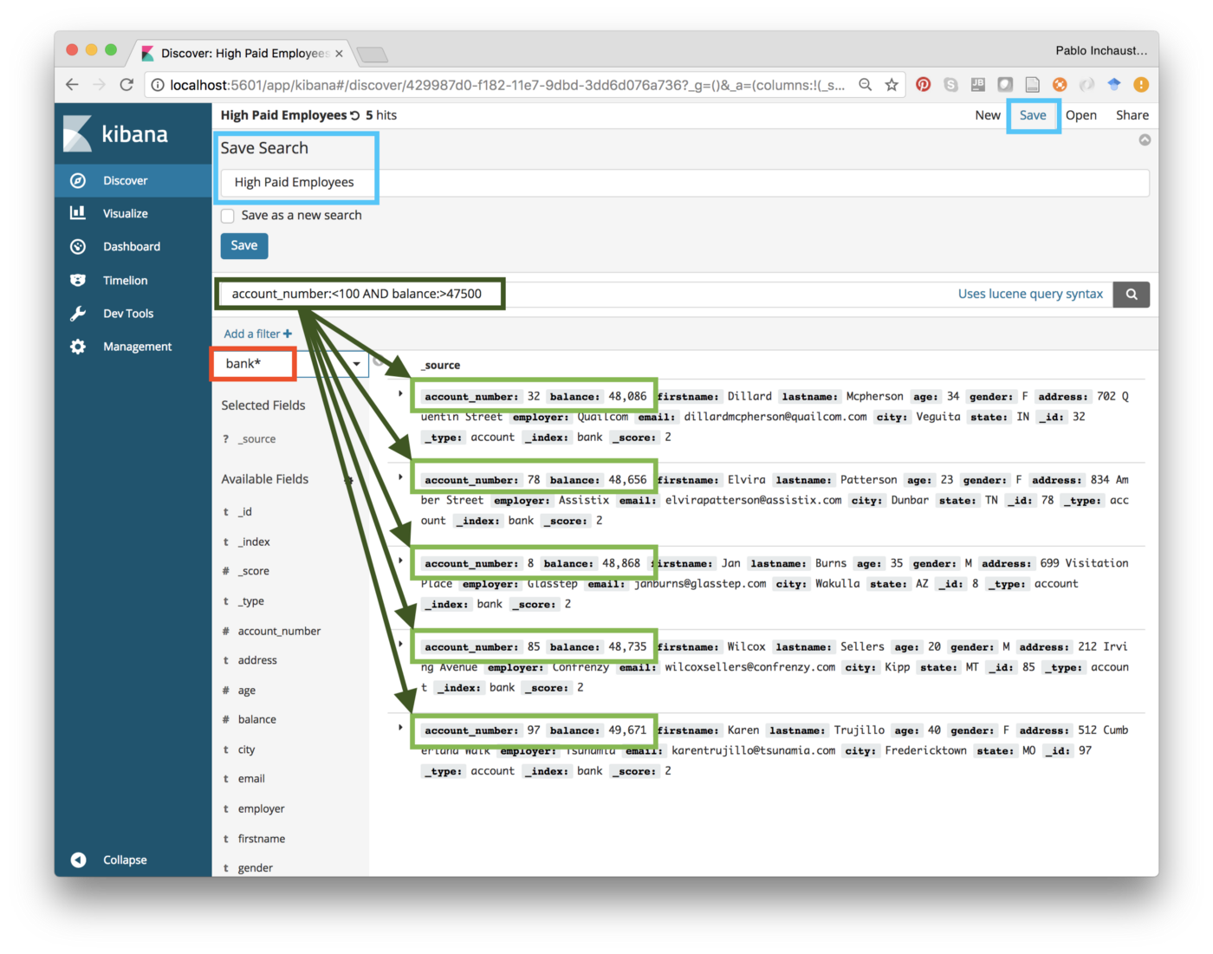1213x954 pixels.
Task: Click the Save menu item in the top bar
Action: 1033,115
